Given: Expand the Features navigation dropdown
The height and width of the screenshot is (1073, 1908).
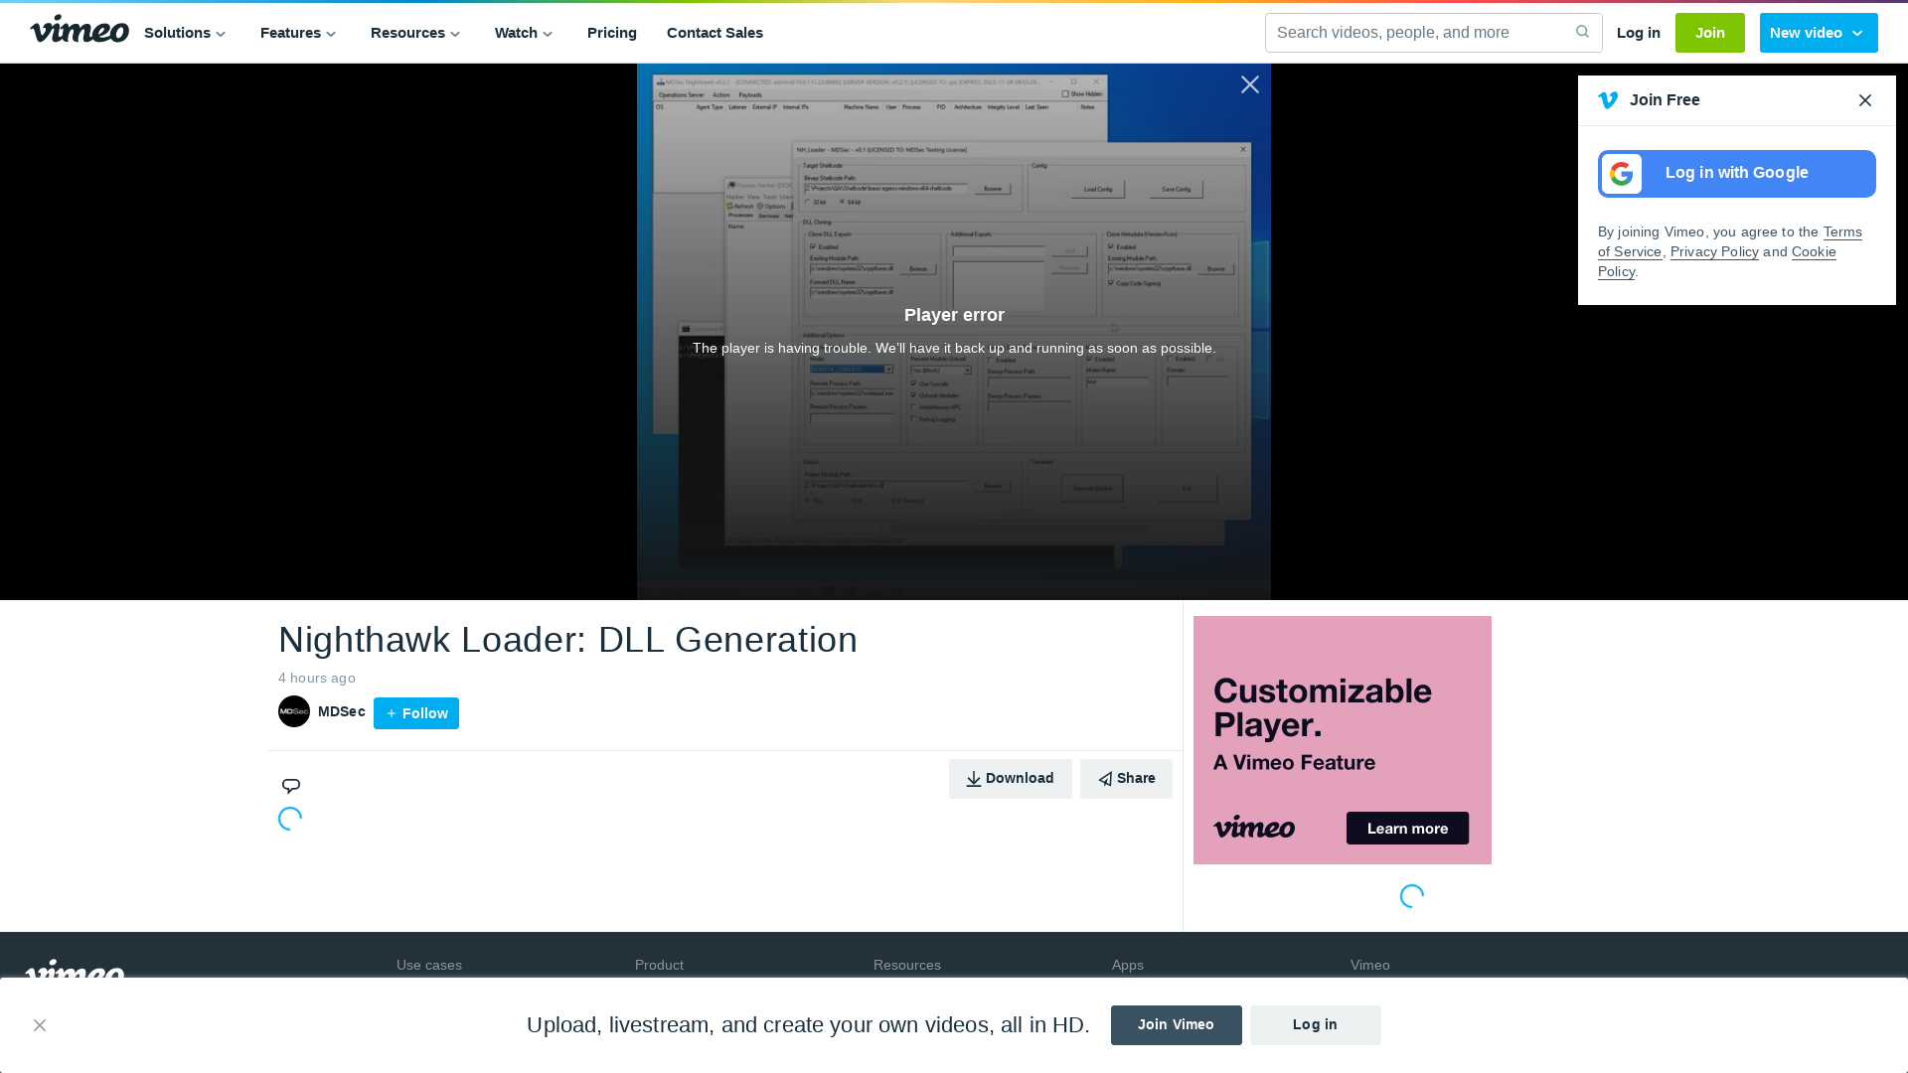Looking at the screenshot, I should click(x=299, y=33).
